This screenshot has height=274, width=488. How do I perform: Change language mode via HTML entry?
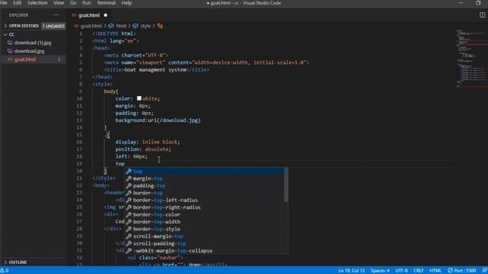pos(435,271)
